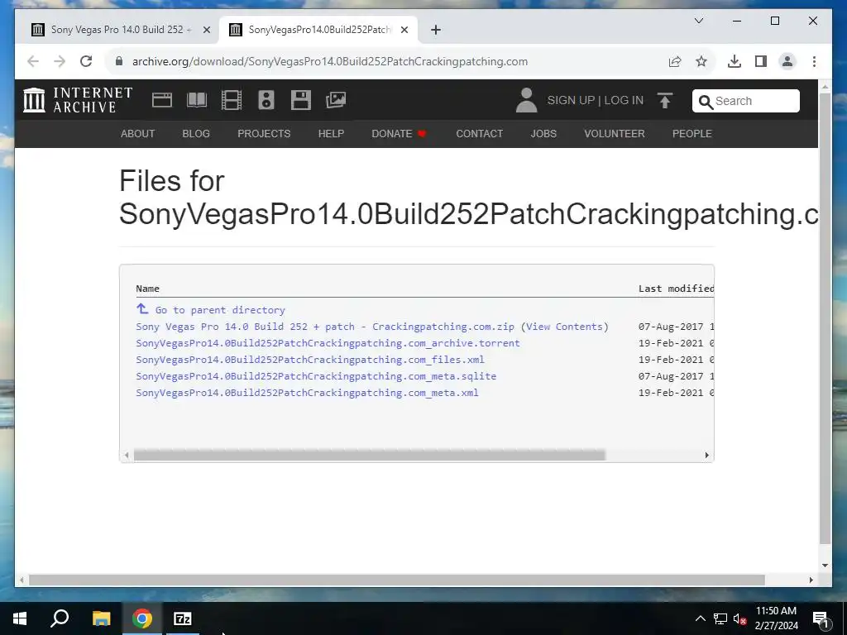Open the DONATE menu item
The width and height of the screenshot is (847, 635).
[400, 134]
